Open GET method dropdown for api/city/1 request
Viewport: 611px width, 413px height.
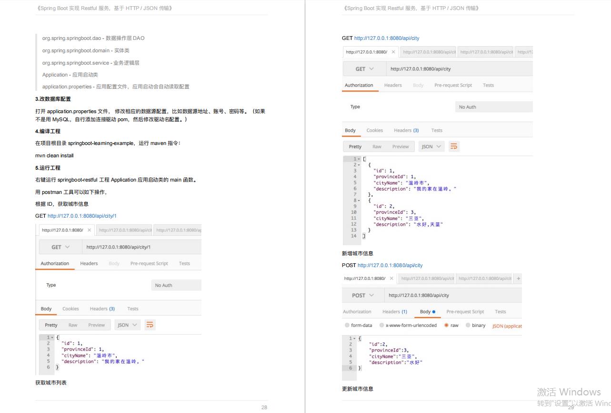(x=61, y=247)
